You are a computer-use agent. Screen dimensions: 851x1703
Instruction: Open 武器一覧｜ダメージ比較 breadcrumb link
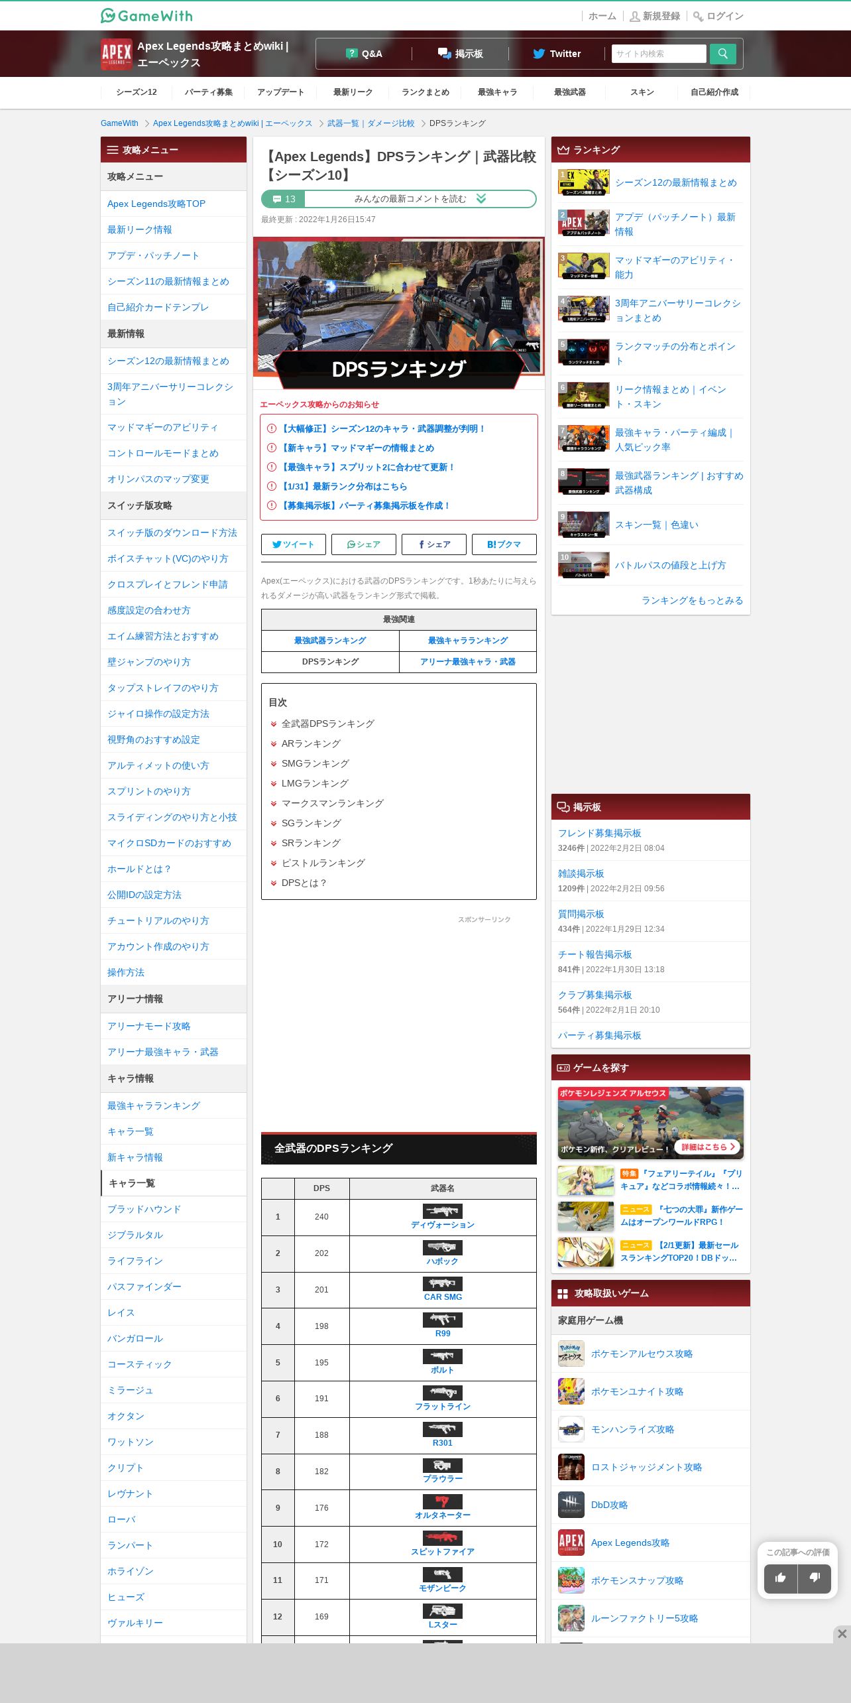pyautogui.click(x=370, y=123)
